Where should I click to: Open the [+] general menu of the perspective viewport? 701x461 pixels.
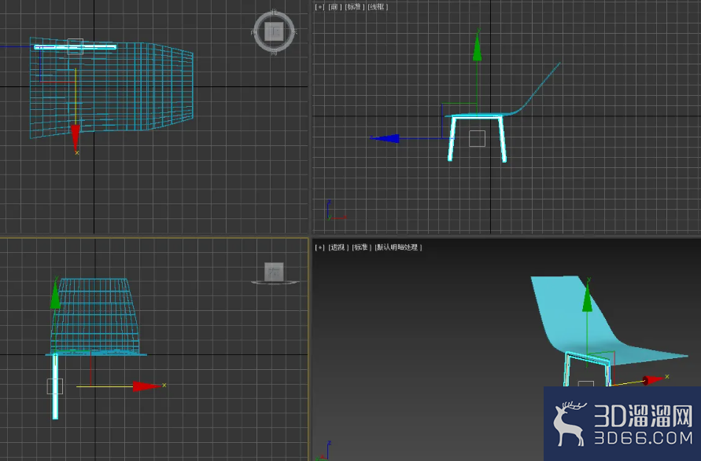point(319,247)
